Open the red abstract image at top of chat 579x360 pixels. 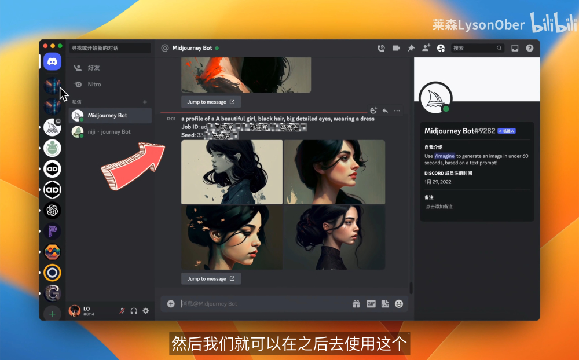(x=246, y=75)
